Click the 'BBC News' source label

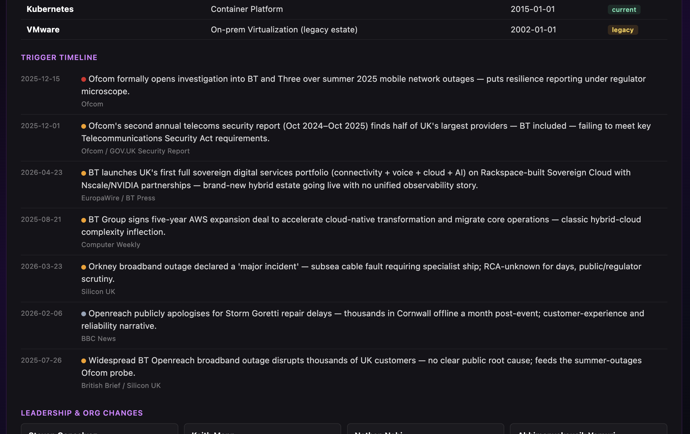coord(99,339)
